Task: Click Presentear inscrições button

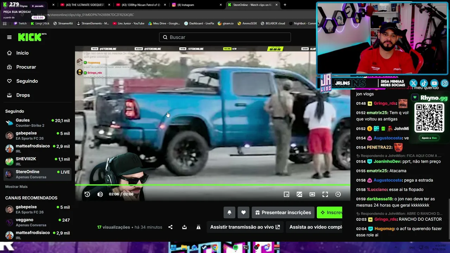Action: tap(283, 213)
